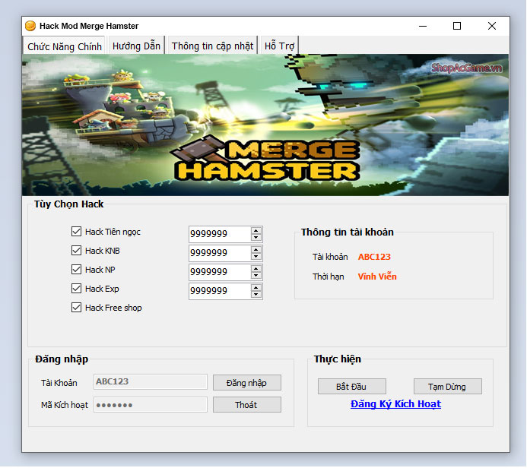Toggle the Hack KNB checkbox
This screenshot has height=468, width=527.
[76, 251]
